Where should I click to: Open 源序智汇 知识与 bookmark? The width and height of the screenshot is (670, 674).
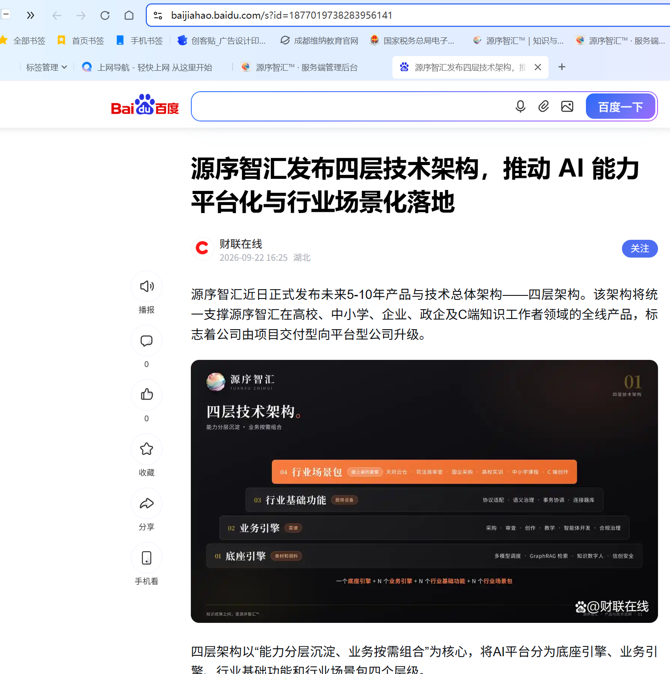[x=518, y=40]
